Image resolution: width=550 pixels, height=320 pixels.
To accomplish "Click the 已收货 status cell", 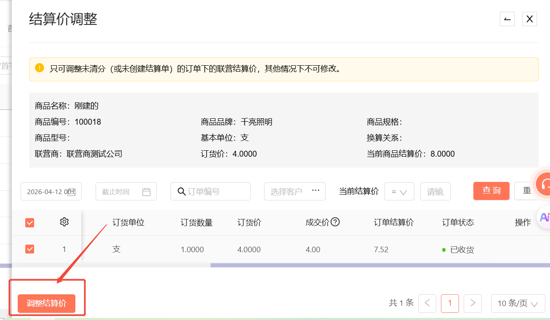I will point(458,250).
